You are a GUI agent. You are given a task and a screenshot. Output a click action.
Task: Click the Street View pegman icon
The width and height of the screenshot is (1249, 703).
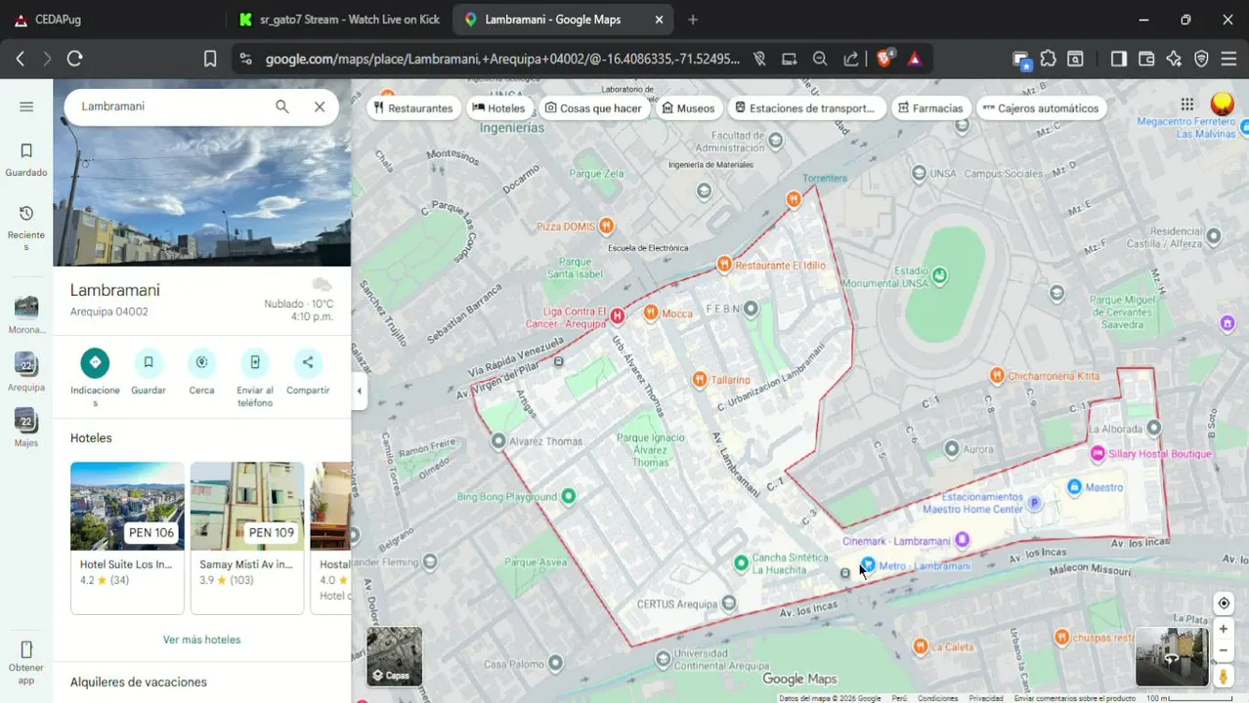coord(1224,676)
